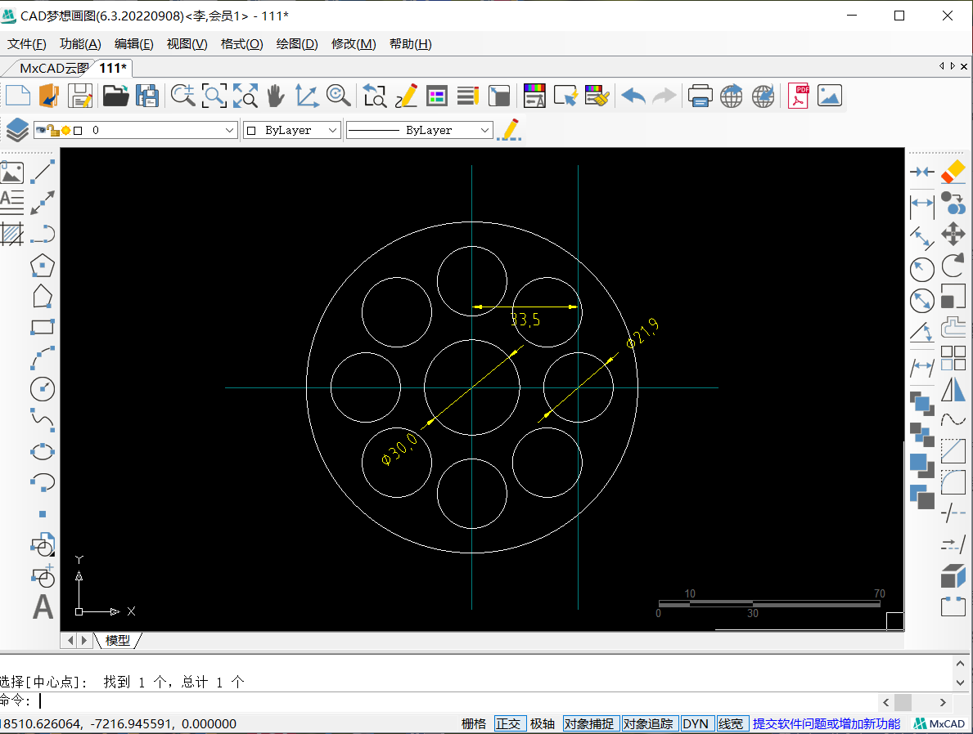Image resolution: width=973 pixels, height=734 pixels.
Task: Open the layer 0 dropdown
Action: 135,130
